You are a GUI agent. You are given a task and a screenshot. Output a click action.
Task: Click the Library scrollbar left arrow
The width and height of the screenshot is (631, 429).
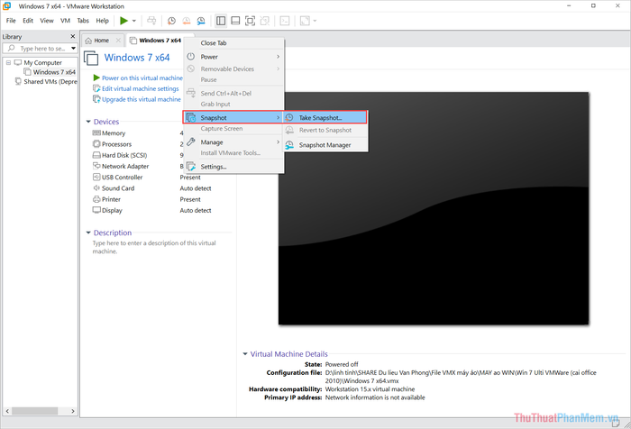[7, 411]
